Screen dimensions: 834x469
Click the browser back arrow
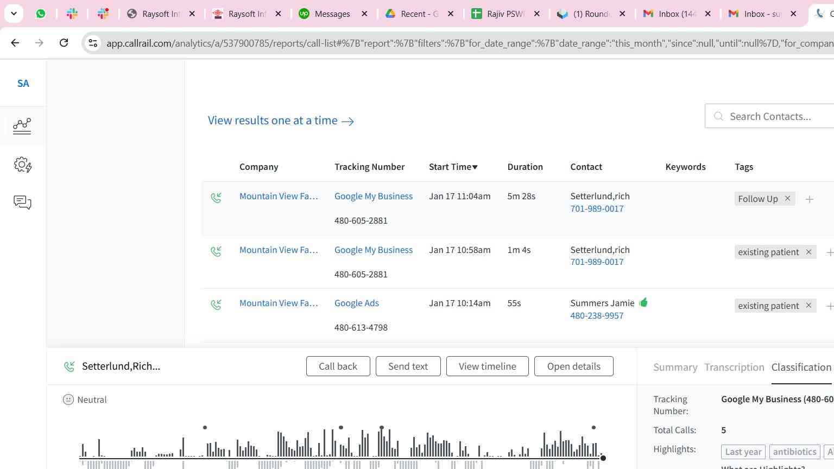(15, 42)
